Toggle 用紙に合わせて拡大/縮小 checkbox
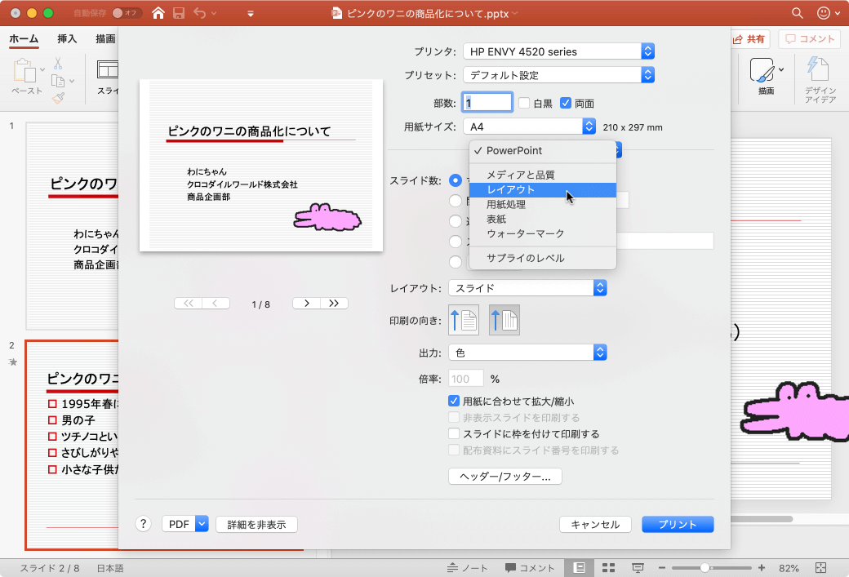This screenshot has height=577, width=849. click(455, 401)
